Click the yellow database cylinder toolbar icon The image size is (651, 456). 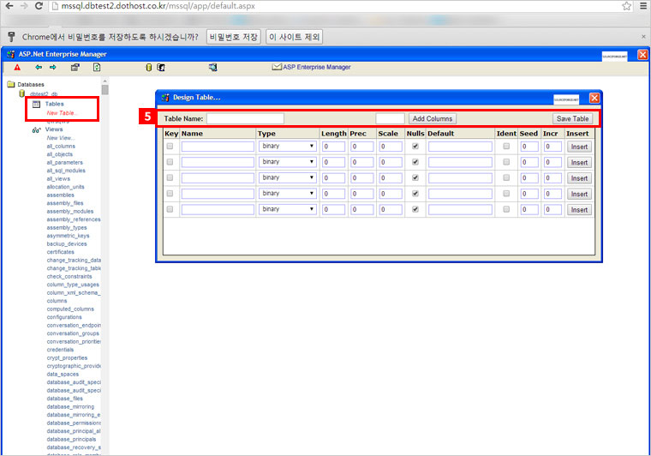147,67
